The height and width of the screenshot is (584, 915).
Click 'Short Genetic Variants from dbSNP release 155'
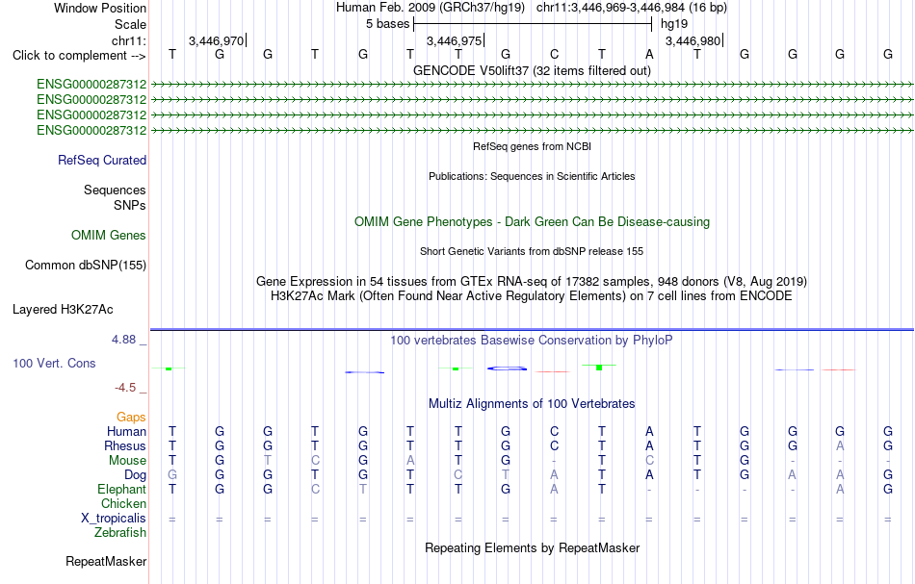coord(532,251)
